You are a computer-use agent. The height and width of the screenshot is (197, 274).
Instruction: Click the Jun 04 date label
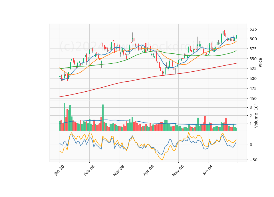(207, 170)
